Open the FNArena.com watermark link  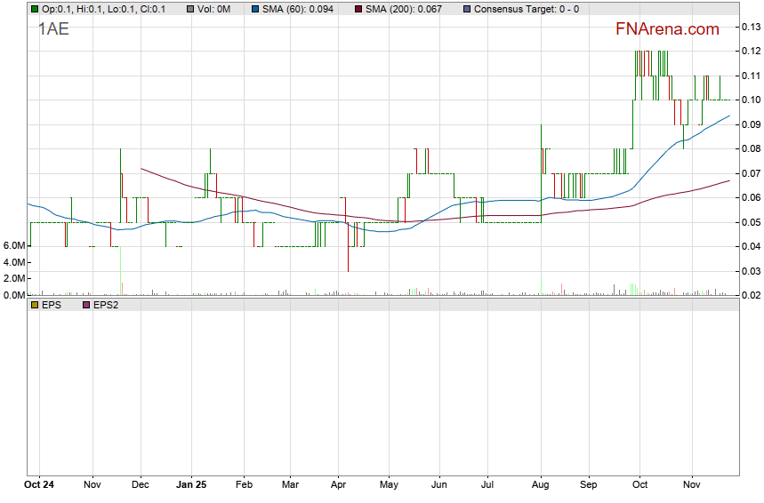(x=667, y=29)
